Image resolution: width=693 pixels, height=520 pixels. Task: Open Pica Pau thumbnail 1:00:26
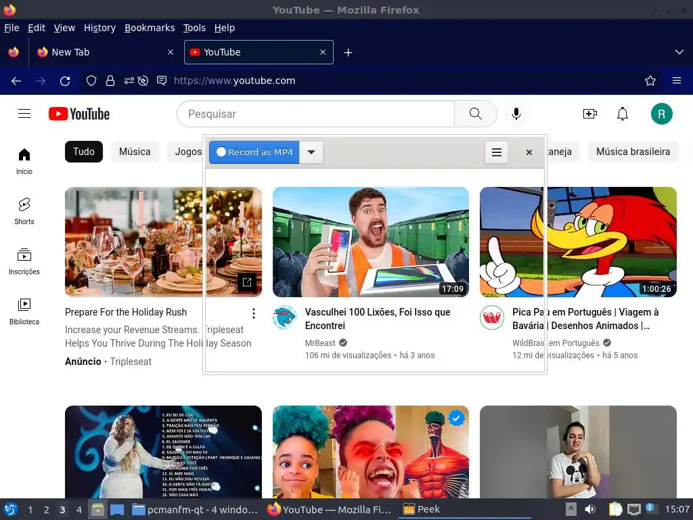click(x=578, y=242)
